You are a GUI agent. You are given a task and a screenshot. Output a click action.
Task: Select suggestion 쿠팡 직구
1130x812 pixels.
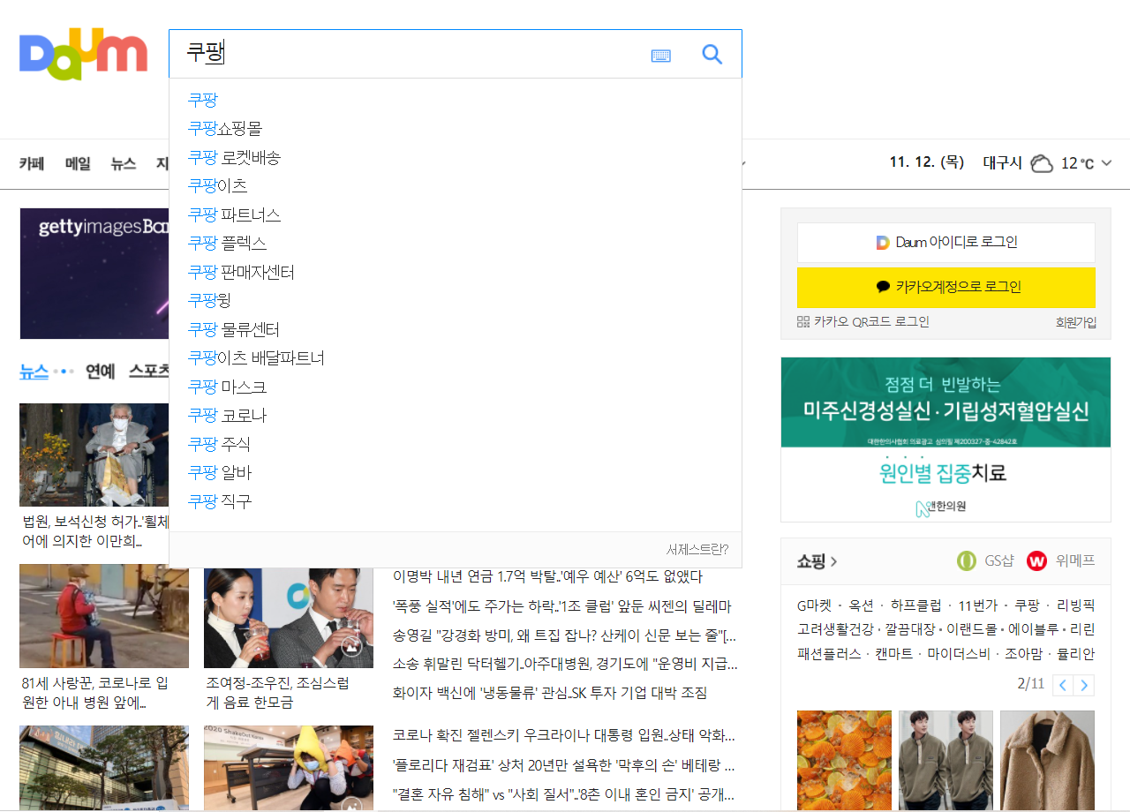(x=220, y=500)
